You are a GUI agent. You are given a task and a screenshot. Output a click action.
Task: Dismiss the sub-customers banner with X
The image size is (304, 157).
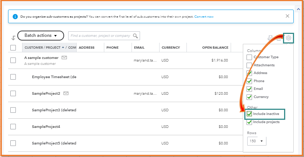coord(287,16)
